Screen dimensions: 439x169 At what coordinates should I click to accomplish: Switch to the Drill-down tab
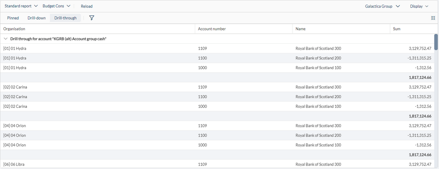pyautogui.click(x=37, y=18)
